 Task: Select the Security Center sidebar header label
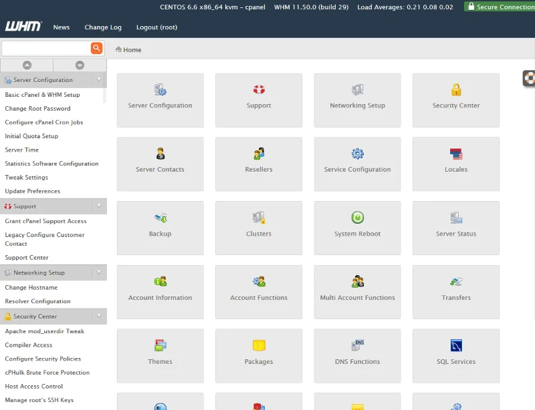(35, 317)
